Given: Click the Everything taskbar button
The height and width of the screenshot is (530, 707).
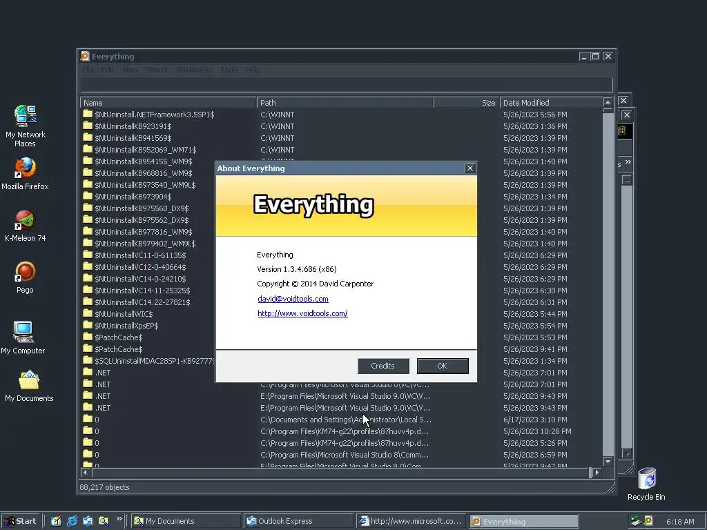Looking at the screenshot, I should [523, 522].
